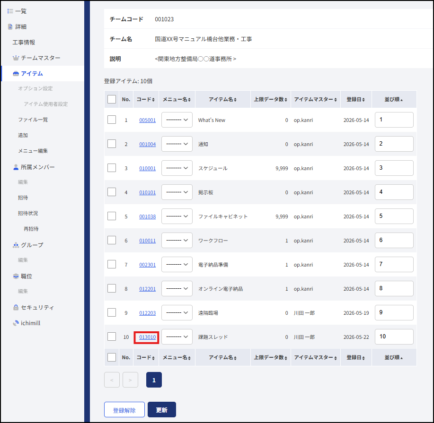Open item code link 013010

point(147,337)
